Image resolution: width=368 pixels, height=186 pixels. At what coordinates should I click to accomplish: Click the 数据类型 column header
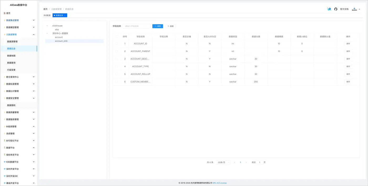point(233,36)
